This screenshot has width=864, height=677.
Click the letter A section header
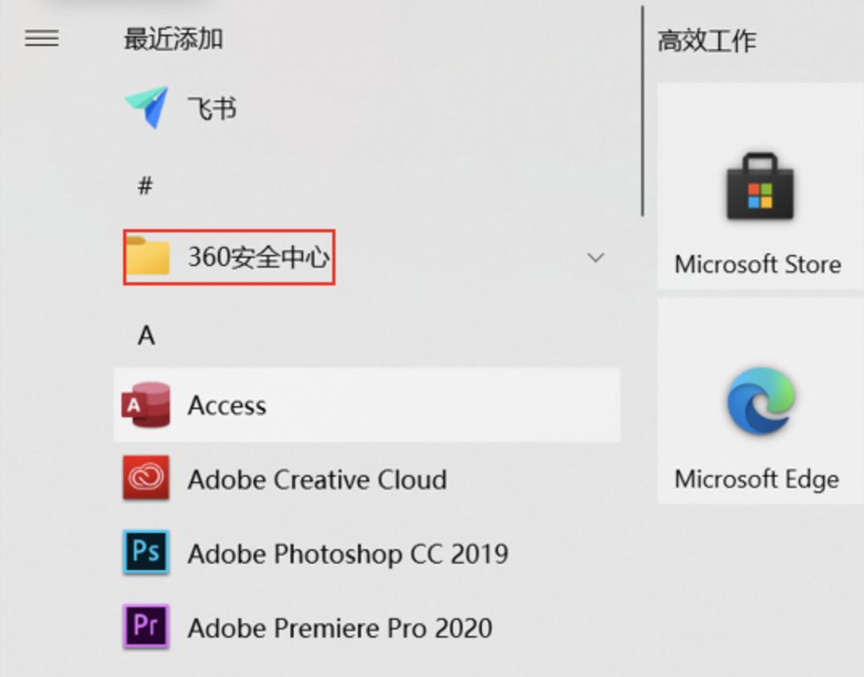[146, 337]
